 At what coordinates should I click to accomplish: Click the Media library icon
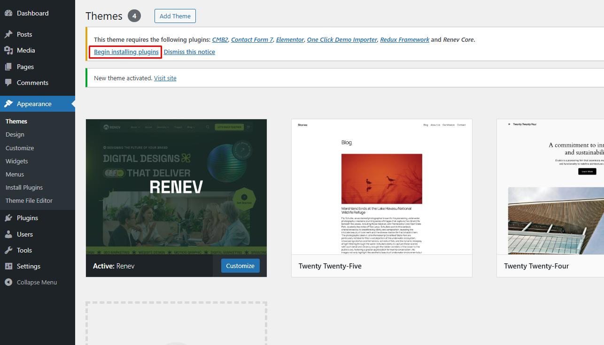pyautogui.click(x=8, y=50)
